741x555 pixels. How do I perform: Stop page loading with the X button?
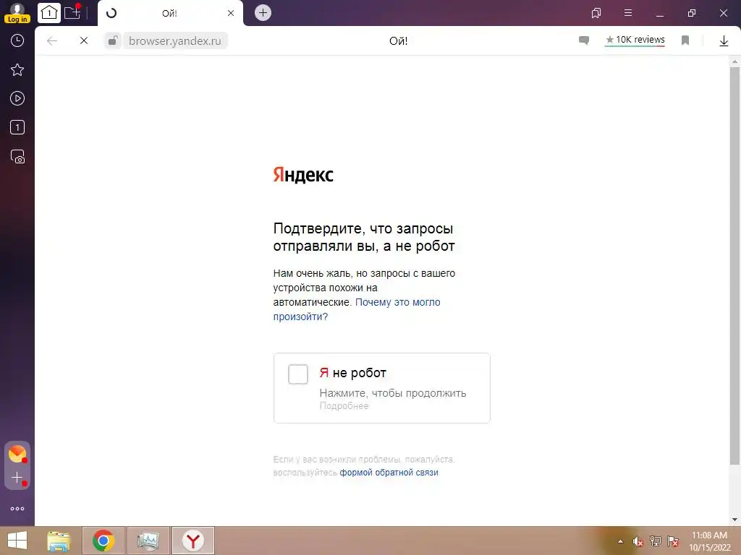[x=84, y=41]
